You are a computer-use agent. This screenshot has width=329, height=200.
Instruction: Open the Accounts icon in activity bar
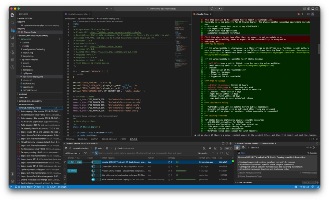point(12,173)
